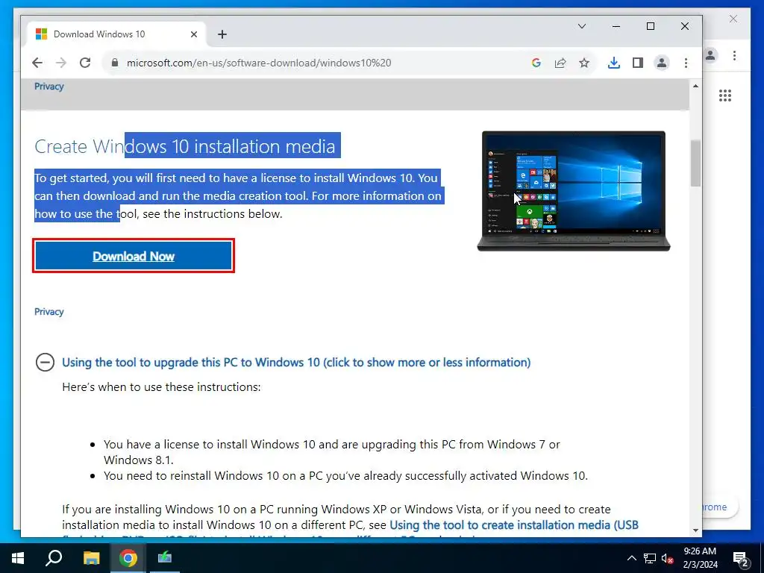This screenshot has height=573, width=764.
Task: Select the Download Windows 10 tab
Action: [x=116, y=34]
